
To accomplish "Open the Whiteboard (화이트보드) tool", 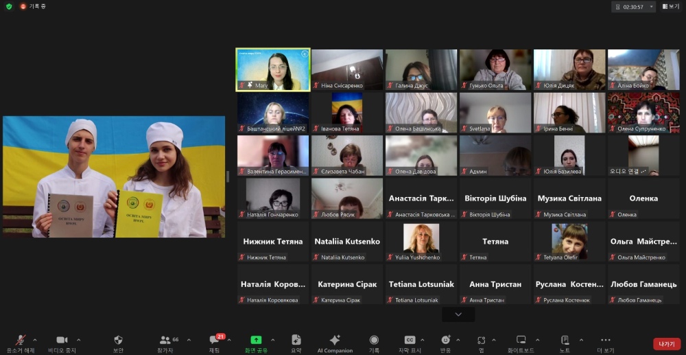I will tap(521, 341).
